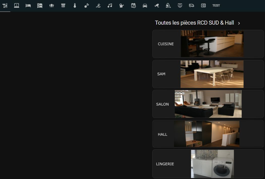Open the shovel garden tab icon
This screenshot has width=265, height=179.
(x=86, y=6)
